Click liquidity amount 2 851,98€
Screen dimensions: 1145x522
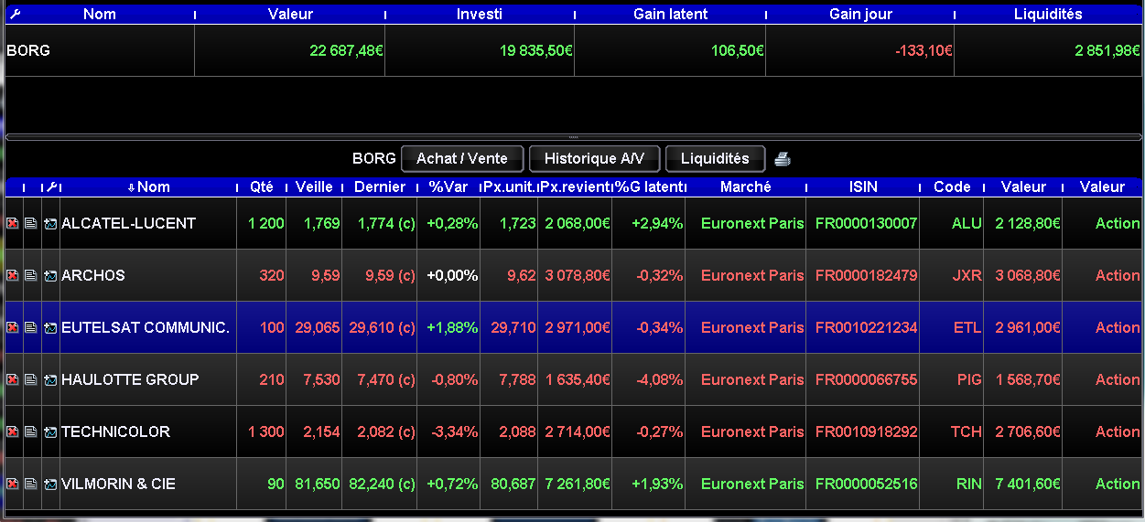[1107, 51]
